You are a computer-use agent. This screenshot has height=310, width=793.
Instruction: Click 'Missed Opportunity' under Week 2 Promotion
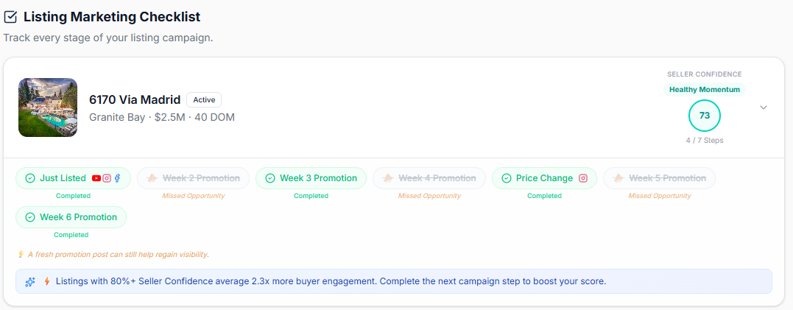[193, 196]
